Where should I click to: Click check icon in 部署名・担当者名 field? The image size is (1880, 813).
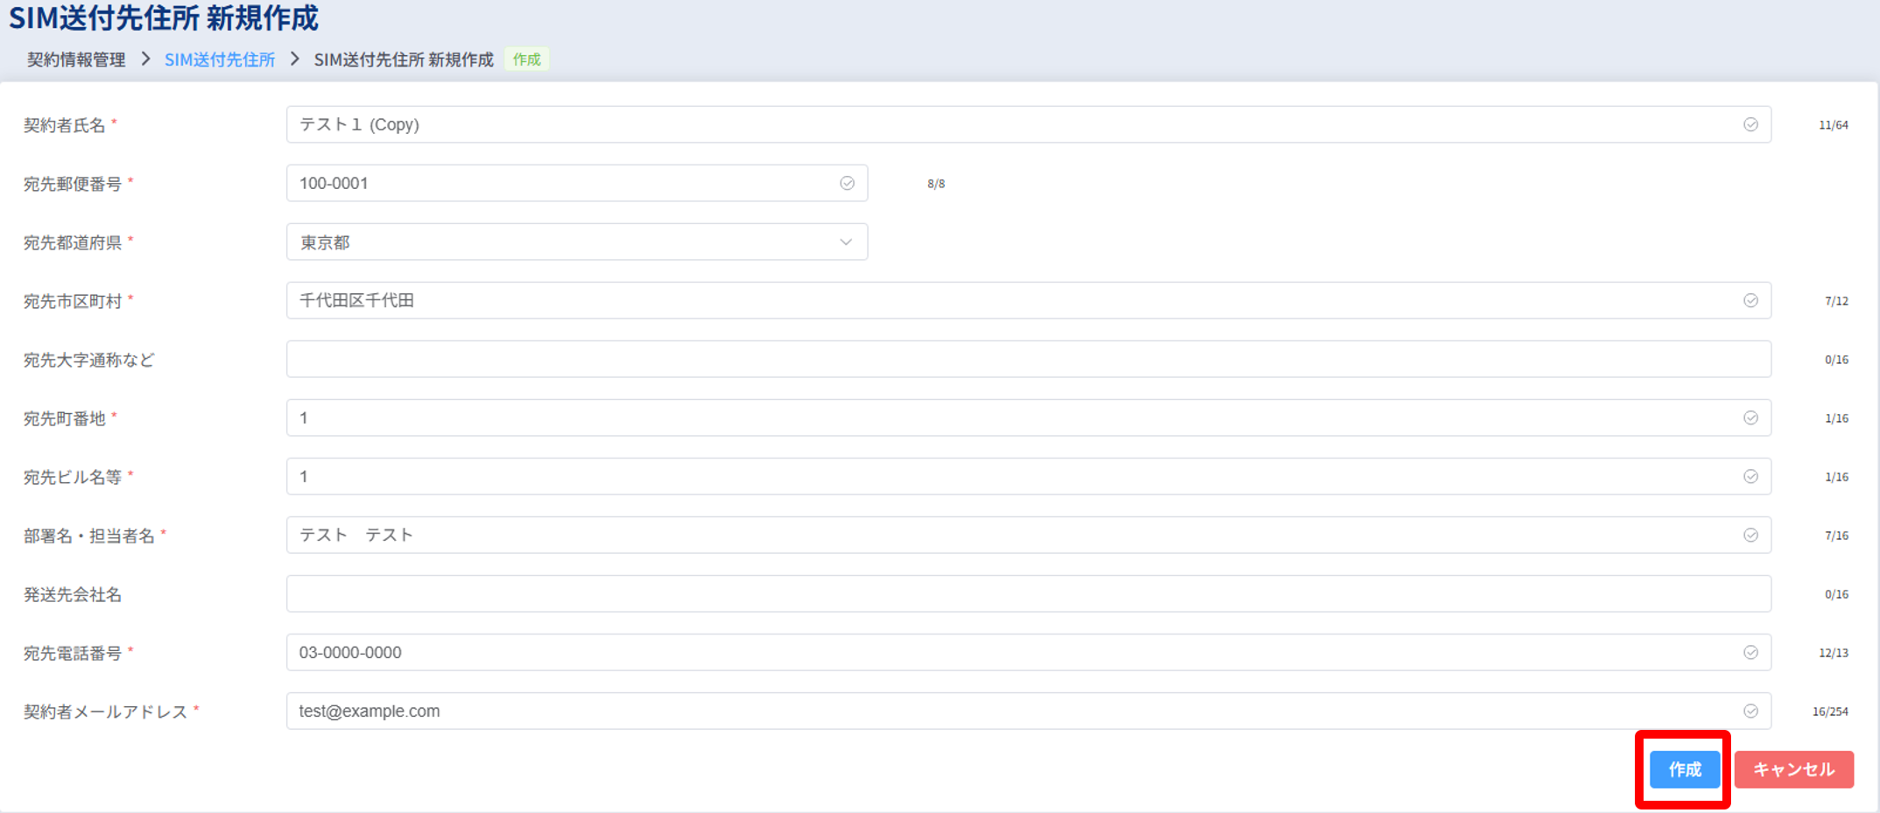pos(1750,535)
